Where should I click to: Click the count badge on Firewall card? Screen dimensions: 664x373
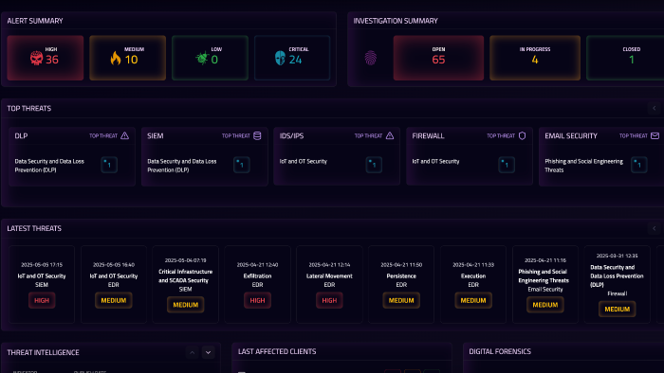point(506,165)
